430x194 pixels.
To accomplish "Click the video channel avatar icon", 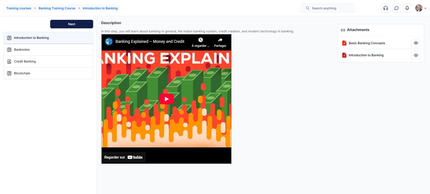I will tap(109, 42).
